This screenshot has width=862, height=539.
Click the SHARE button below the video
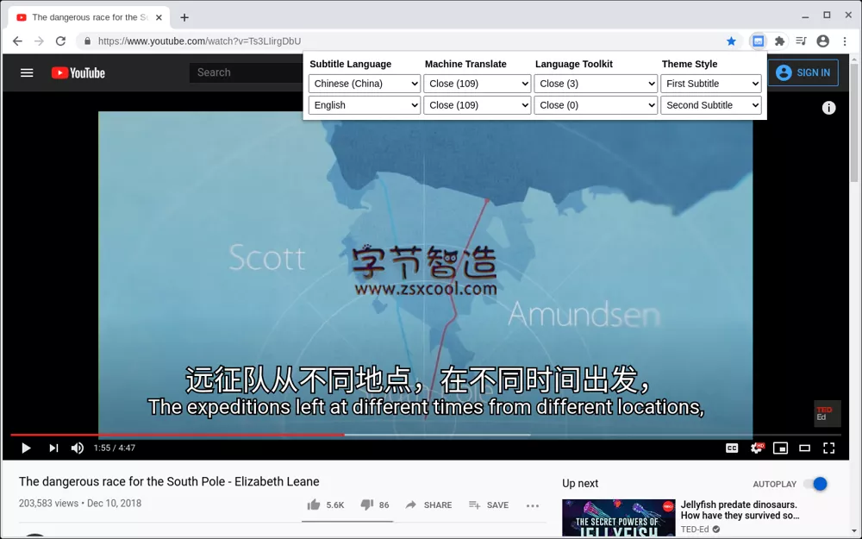coord(428,505)
